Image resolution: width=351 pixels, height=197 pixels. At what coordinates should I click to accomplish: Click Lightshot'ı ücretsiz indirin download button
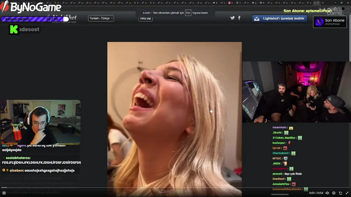coord(279,19)
